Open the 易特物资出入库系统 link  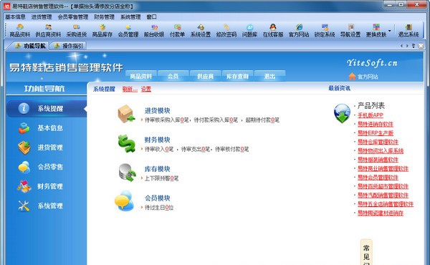381,150
